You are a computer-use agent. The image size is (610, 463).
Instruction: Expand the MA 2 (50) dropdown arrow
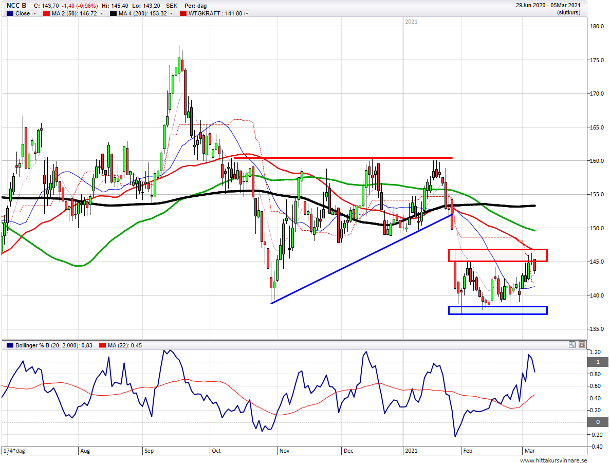coord(101,13)
